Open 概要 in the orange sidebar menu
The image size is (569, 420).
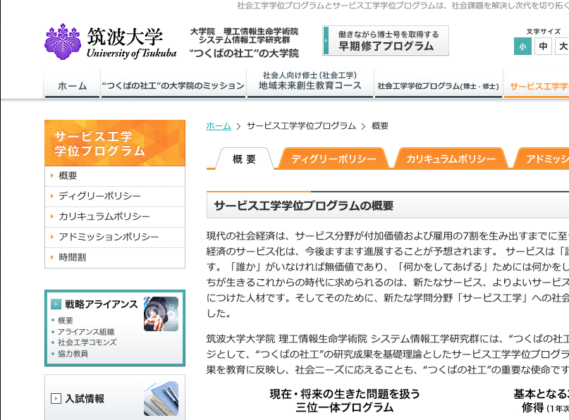pos(115,176)
